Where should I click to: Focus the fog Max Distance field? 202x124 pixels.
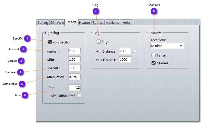(125, 60)
